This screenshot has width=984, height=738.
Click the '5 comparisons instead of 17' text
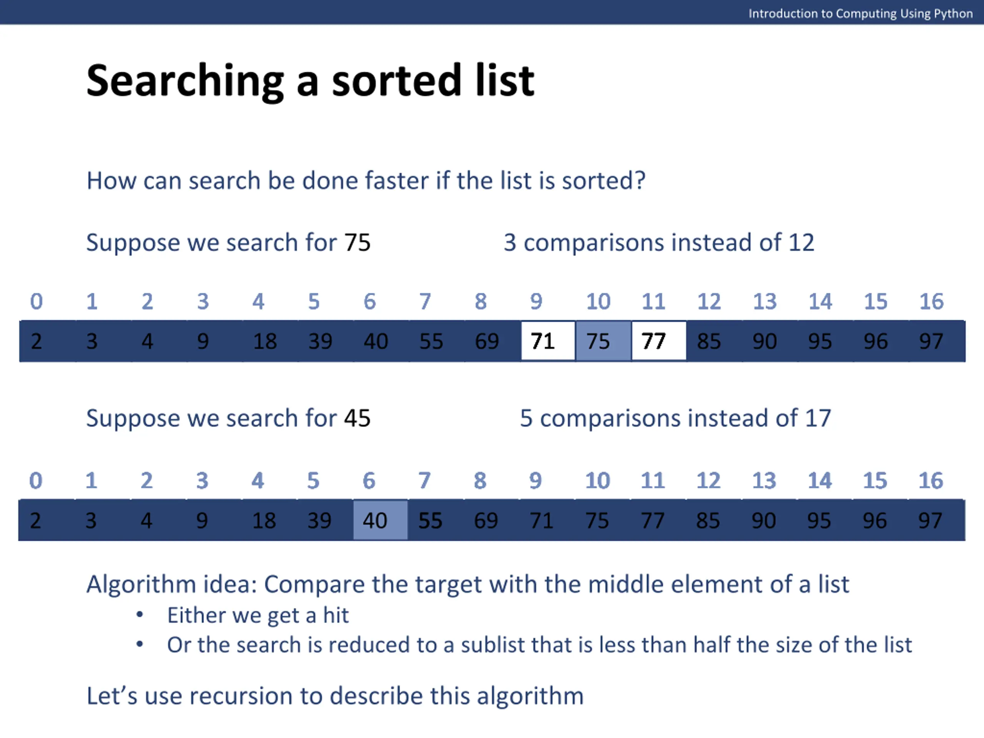[675, 418]
